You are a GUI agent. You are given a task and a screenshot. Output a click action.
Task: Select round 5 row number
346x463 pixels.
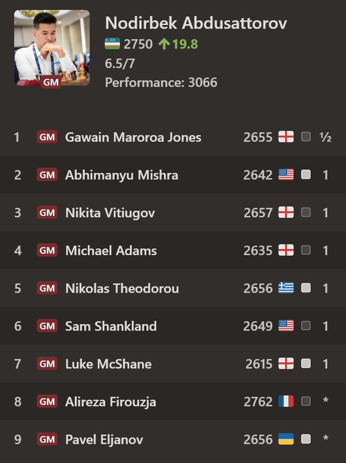(x=17, y=289)
